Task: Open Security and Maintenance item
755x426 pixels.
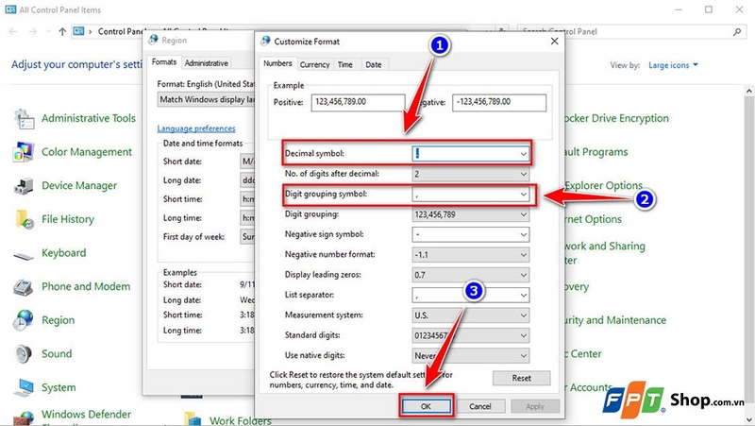Action: [616, 320]
